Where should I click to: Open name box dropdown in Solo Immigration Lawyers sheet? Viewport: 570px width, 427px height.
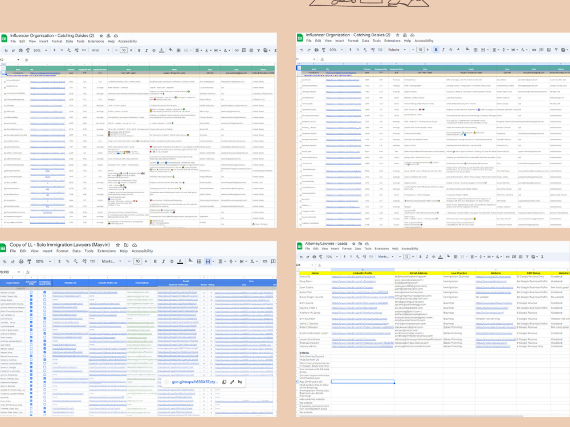19,272
